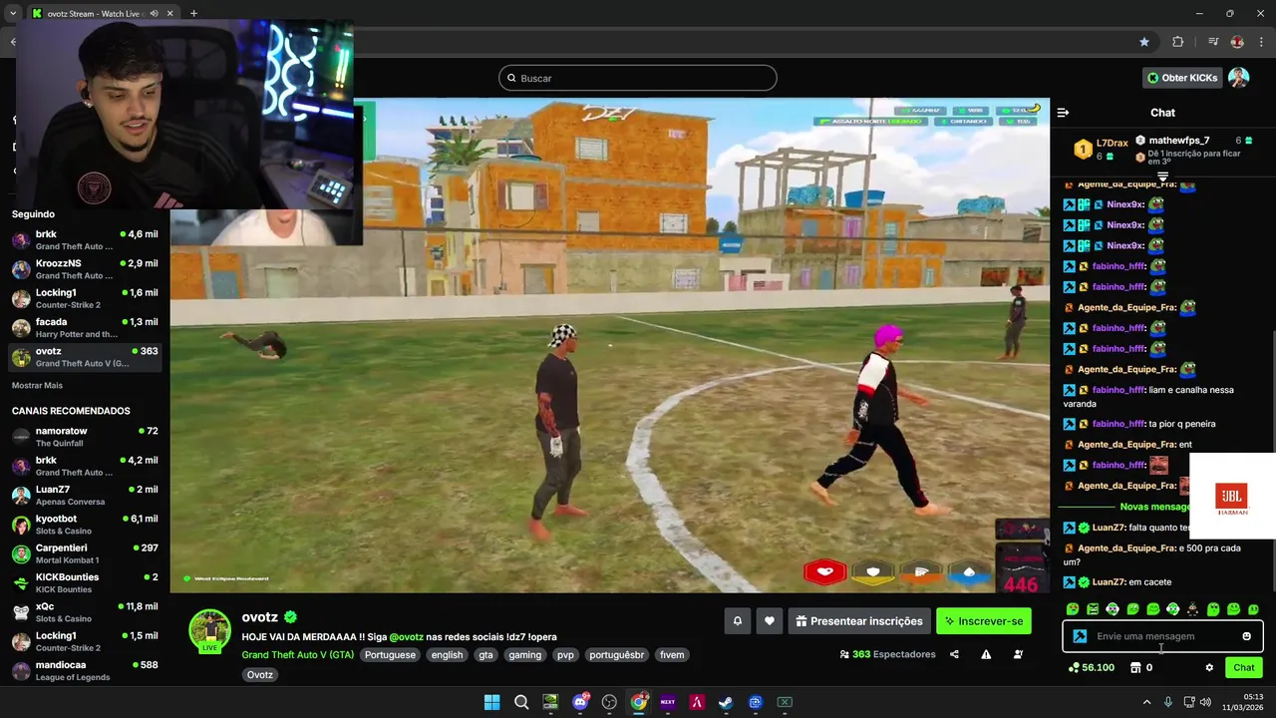
Task: Open namoratow recommended channel
Action: click(x=85, y=437)
